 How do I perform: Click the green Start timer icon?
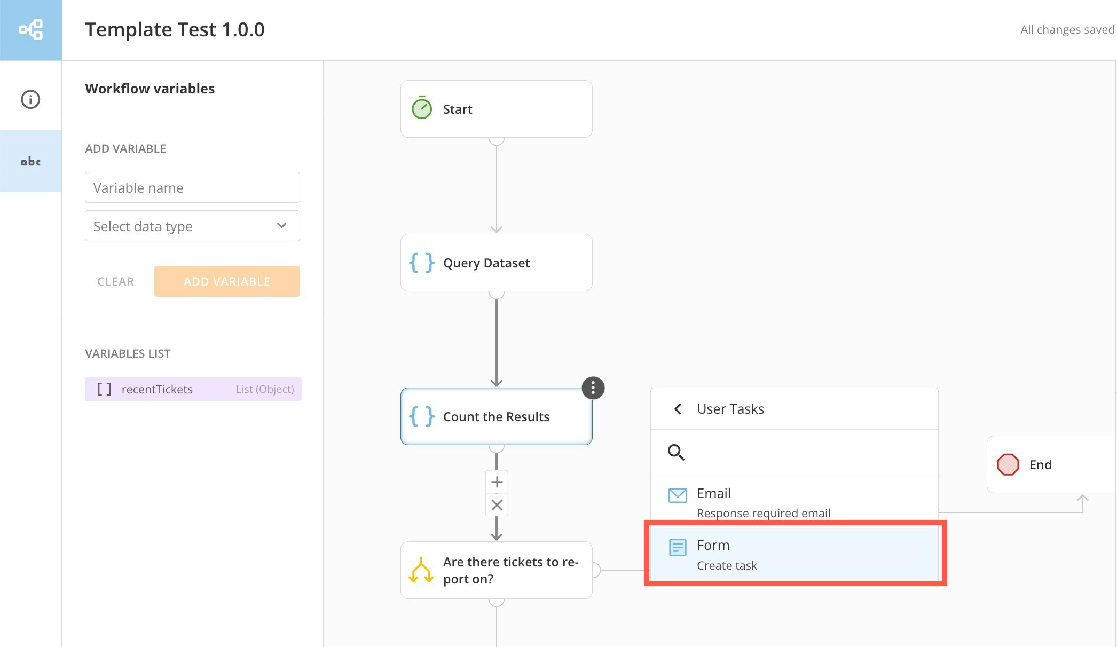(x=422, y=108)
